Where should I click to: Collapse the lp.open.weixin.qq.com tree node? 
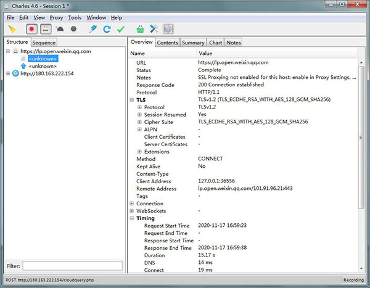(8, 52)
